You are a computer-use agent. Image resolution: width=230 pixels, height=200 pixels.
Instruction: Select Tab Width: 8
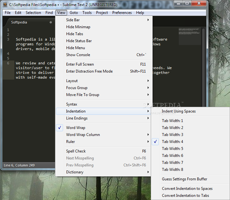[x=190, y=170]
